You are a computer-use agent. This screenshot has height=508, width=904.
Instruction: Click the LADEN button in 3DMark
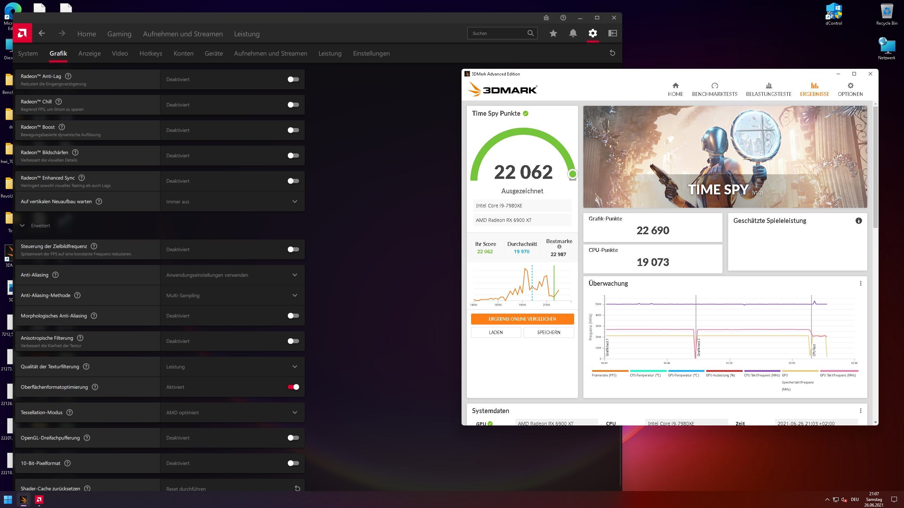click(496, 332)
